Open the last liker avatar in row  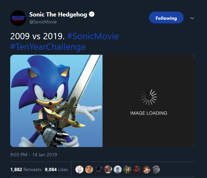pyautogui.click(x=156, y=169)
